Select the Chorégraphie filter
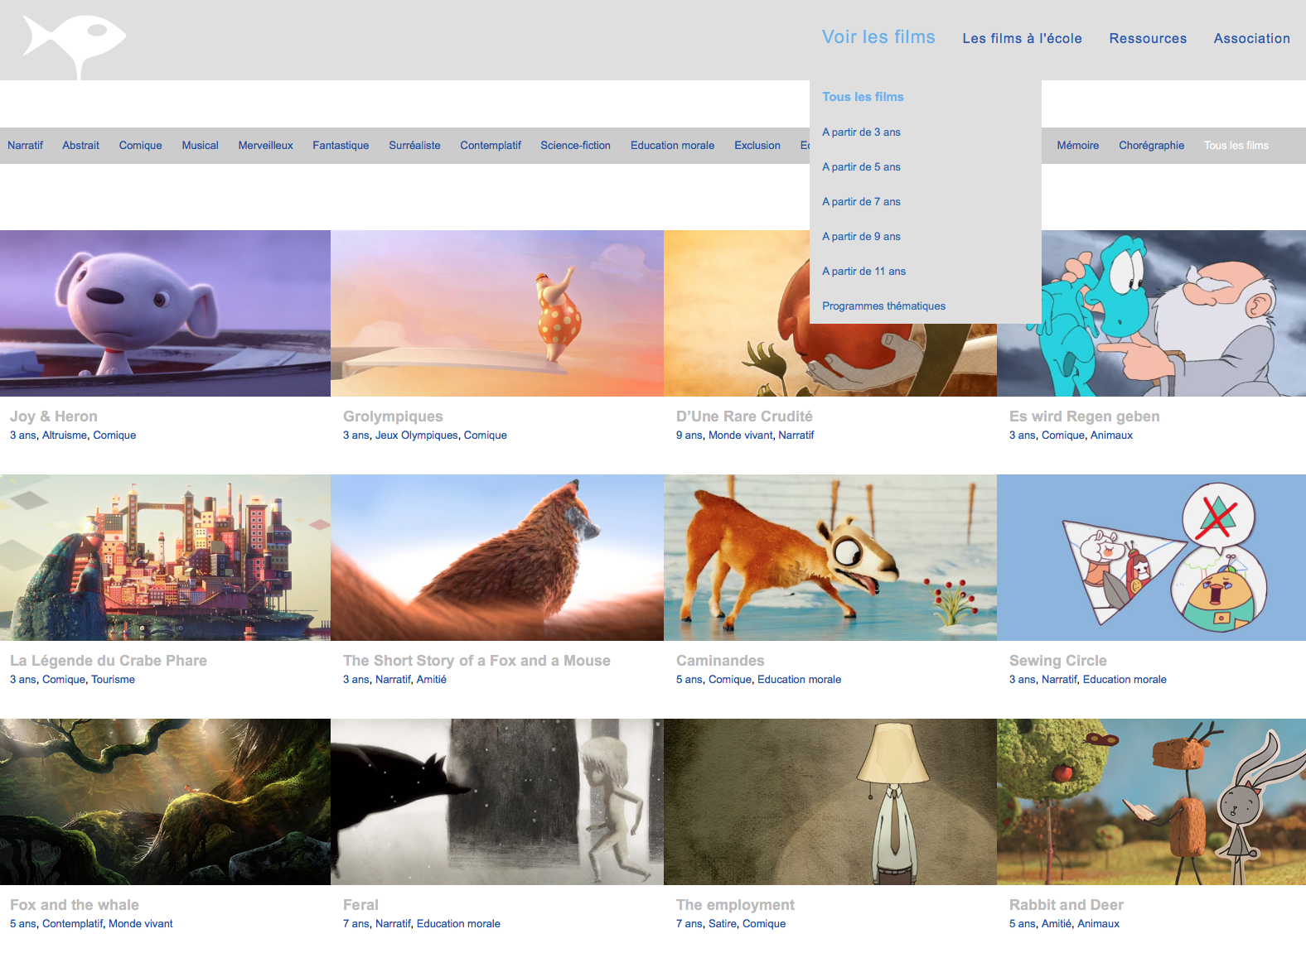 (1151, 146)
